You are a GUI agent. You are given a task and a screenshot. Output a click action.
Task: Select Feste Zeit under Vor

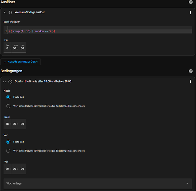8,142
